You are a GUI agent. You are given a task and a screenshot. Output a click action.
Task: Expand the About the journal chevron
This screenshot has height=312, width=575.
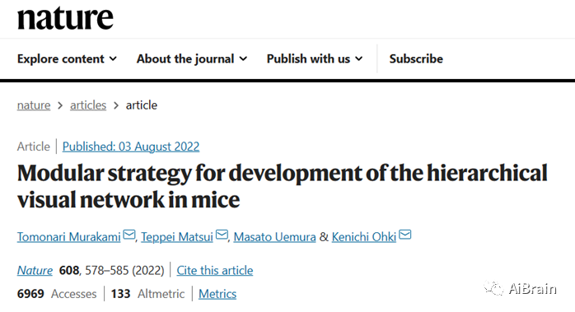pos(243,58)
